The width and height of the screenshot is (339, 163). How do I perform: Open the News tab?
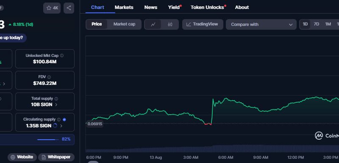click(x=151, y=7)
